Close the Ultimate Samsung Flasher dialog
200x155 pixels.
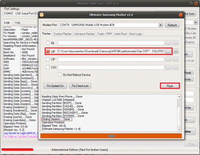pos(181,15)
